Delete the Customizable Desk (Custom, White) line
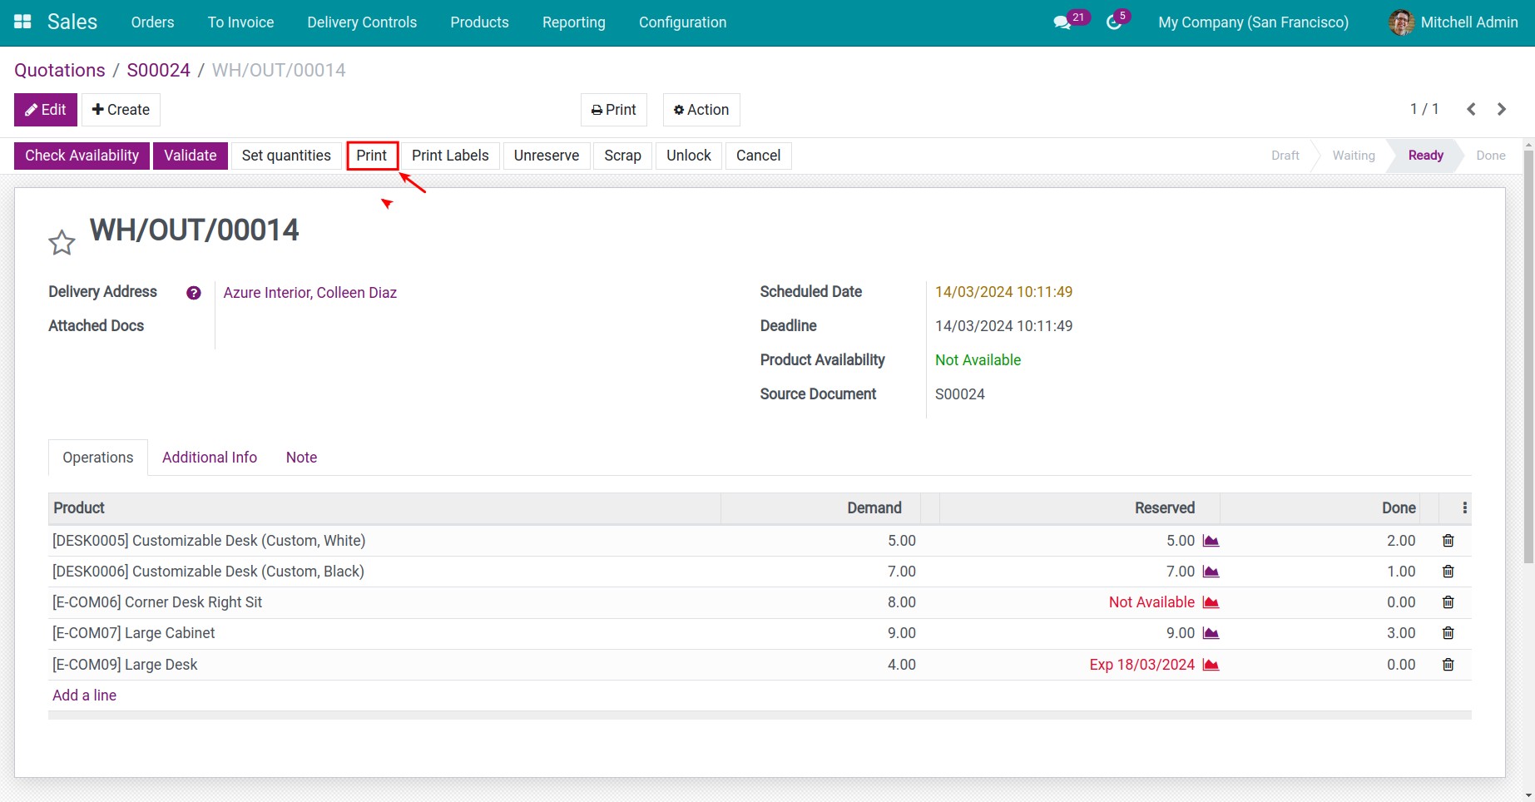This screenshot has width=1535, height=802. click(x=1448, y=541)
